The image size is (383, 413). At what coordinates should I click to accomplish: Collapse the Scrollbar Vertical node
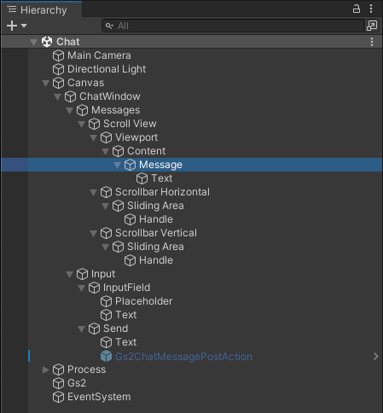(x=93, y=233)
